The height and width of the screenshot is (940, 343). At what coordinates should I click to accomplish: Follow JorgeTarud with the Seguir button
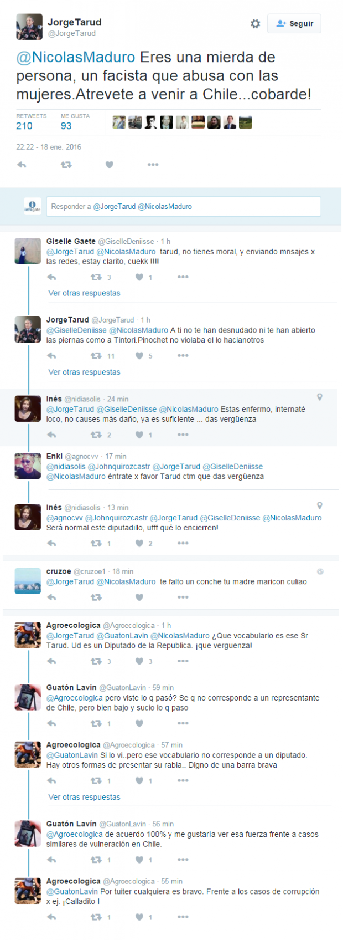(x=294, y=23)
